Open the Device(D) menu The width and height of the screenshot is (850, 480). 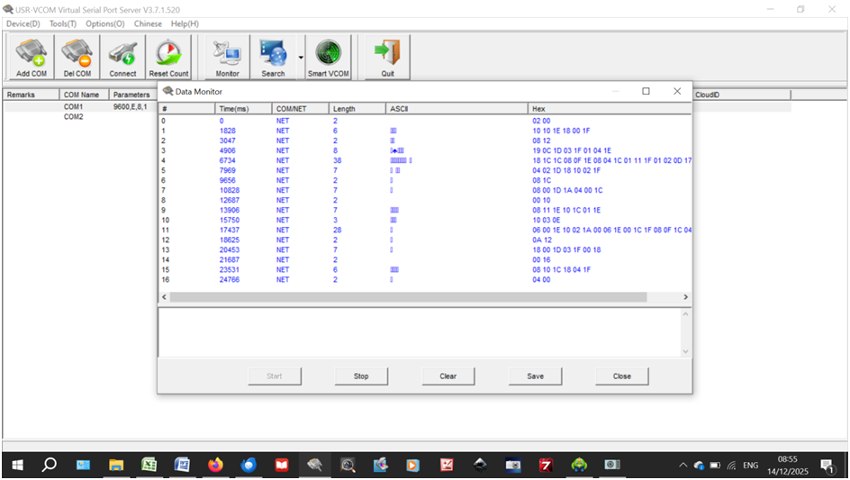[x=23, y=23]
